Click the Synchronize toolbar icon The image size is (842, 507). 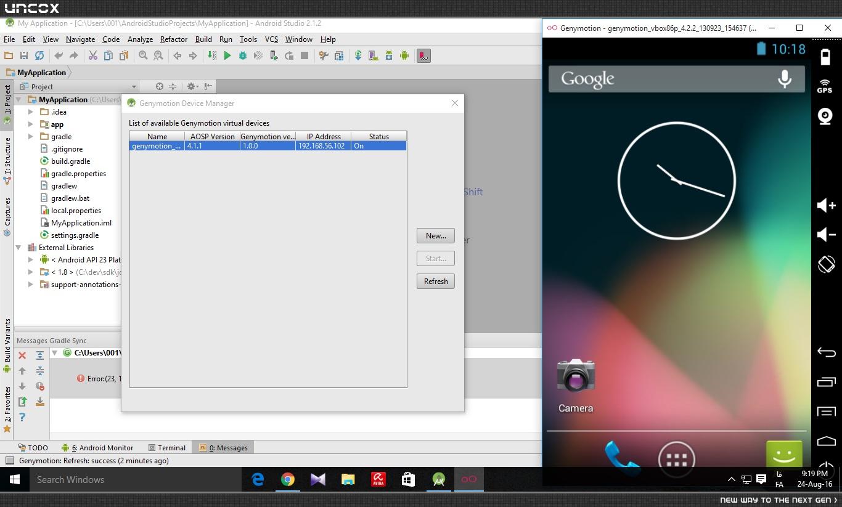[39, 55]
